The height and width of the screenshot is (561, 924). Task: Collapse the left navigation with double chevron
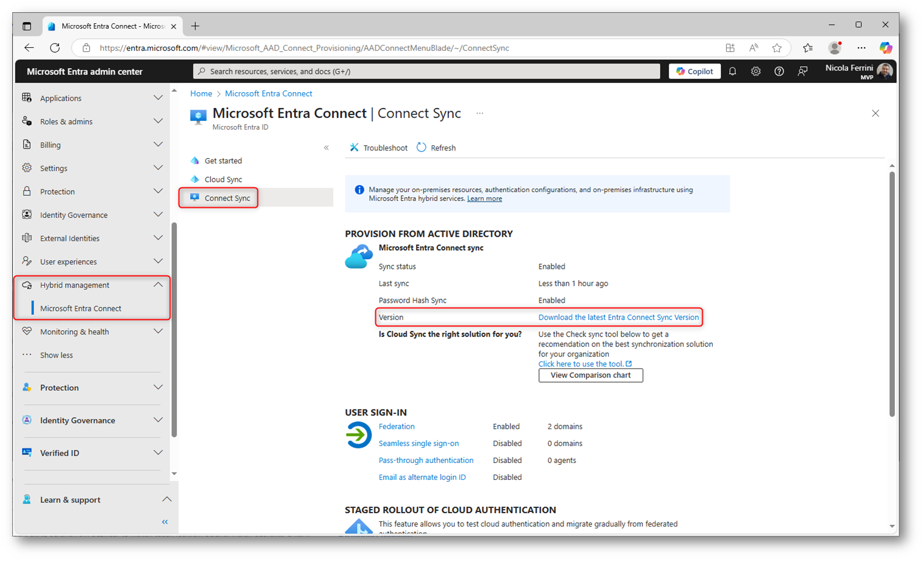tap(164, 522)
